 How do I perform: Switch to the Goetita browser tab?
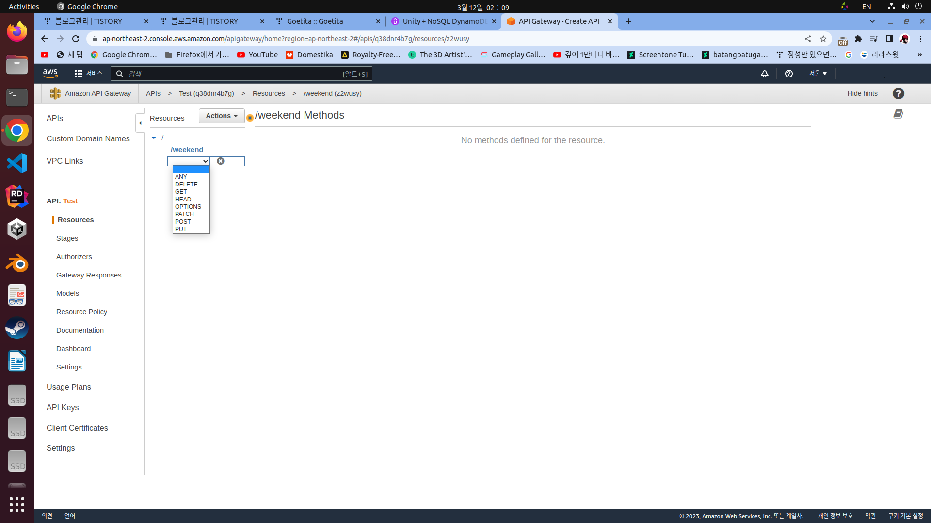[315, 21]
